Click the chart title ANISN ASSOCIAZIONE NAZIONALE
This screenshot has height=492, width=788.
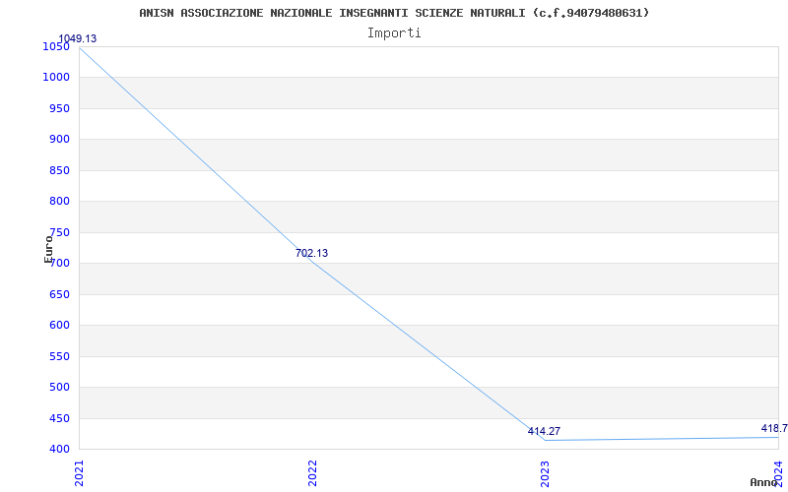click(x=394, y=13)
